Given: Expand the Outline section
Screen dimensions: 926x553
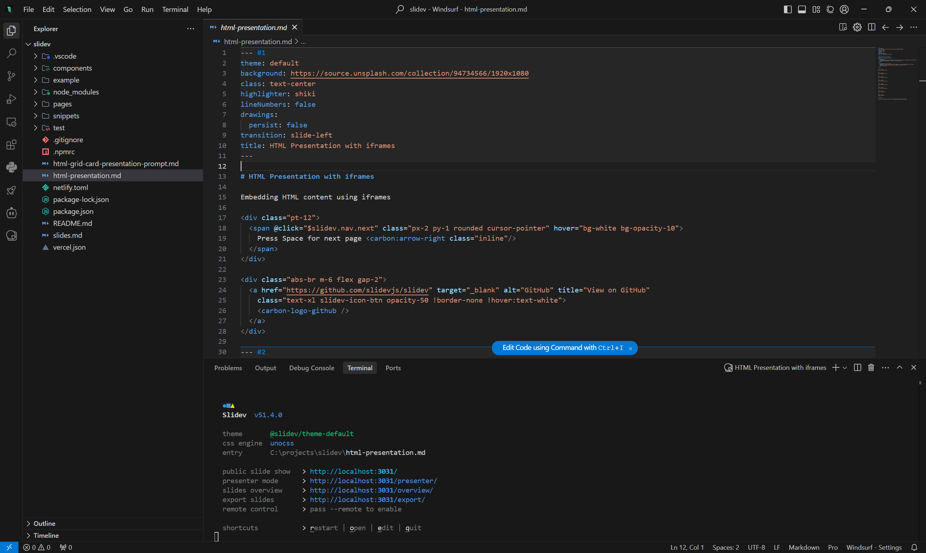Looking at the screenshot, I should [x=44, y=523].
